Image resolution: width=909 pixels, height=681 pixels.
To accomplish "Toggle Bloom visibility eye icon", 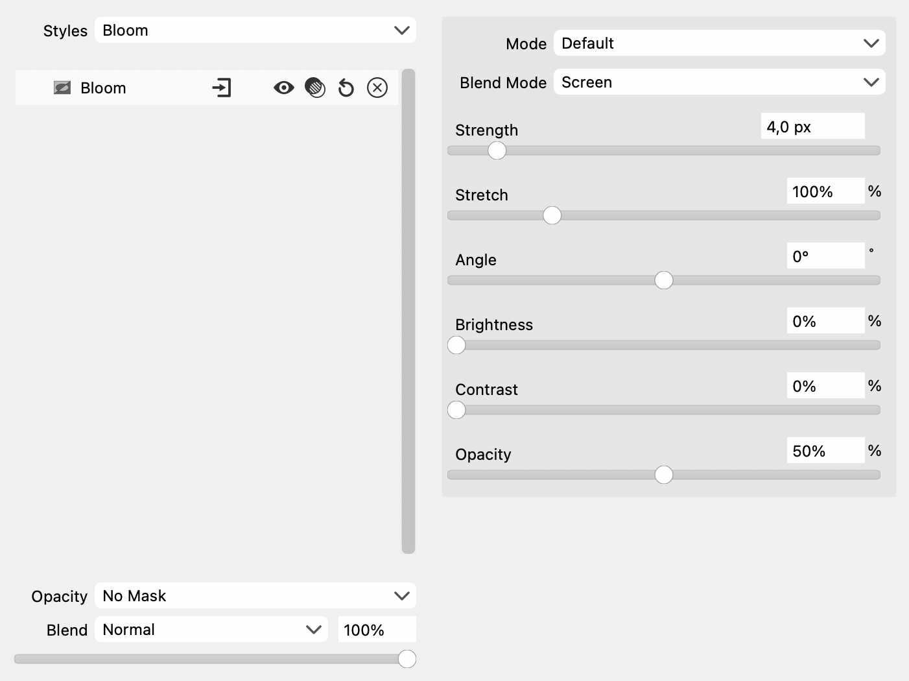I will coord(283,88).
